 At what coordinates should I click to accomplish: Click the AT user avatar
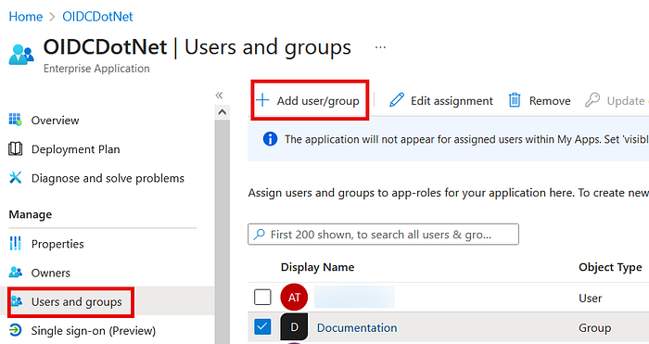pyautogui.click(x=294, y=298)
